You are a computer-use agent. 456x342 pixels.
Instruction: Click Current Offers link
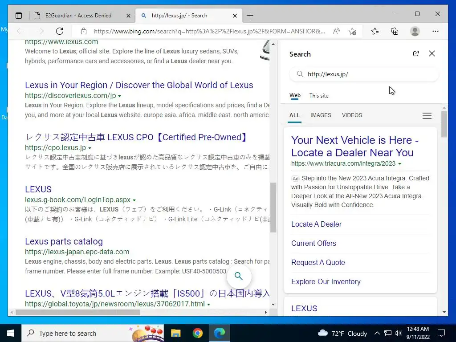(313, 244)
